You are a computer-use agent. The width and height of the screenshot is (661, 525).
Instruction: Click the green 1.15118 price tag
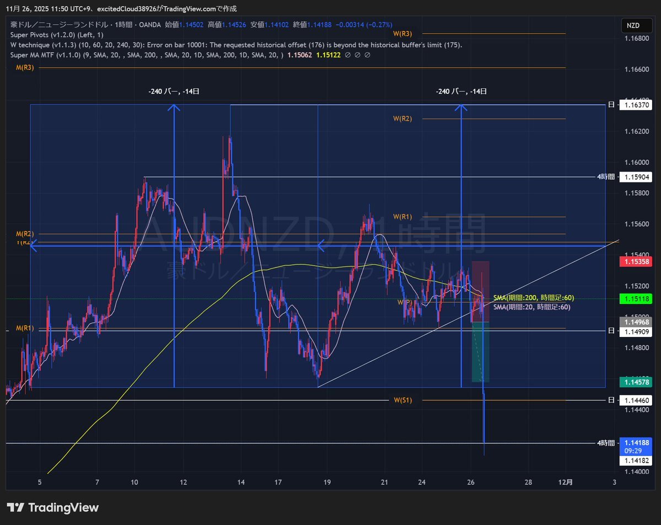tap(636, 298)
